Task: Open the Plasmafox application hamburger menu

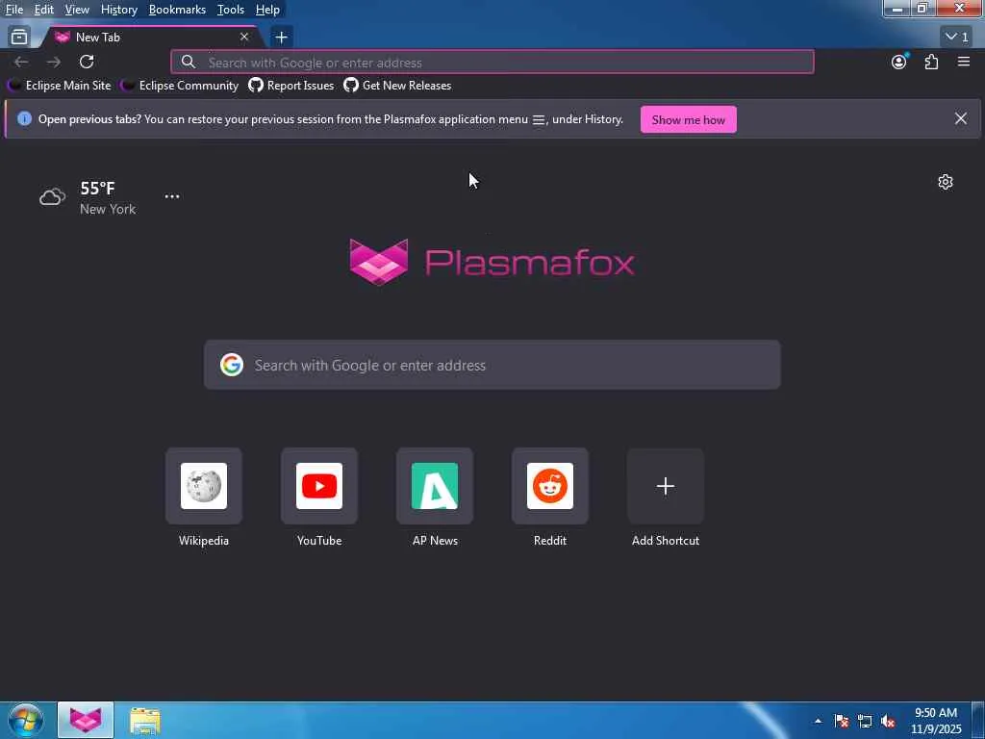Action: pos(964,62)
